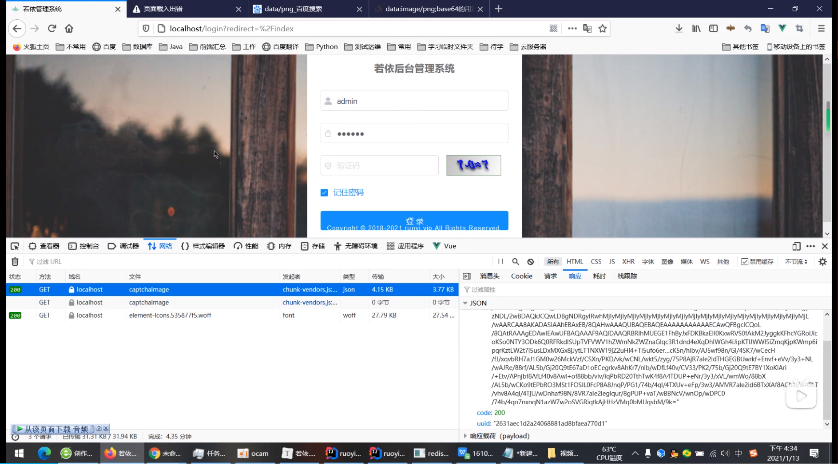Viewport: 838px width, 464px height.
Task: Activate the element picker in devtools
Action: pyautogui.click(x=15, y=246)
